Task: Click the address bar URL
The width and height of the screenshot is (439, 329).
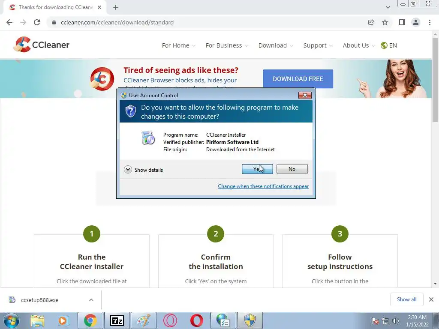Action: [117, 22]
